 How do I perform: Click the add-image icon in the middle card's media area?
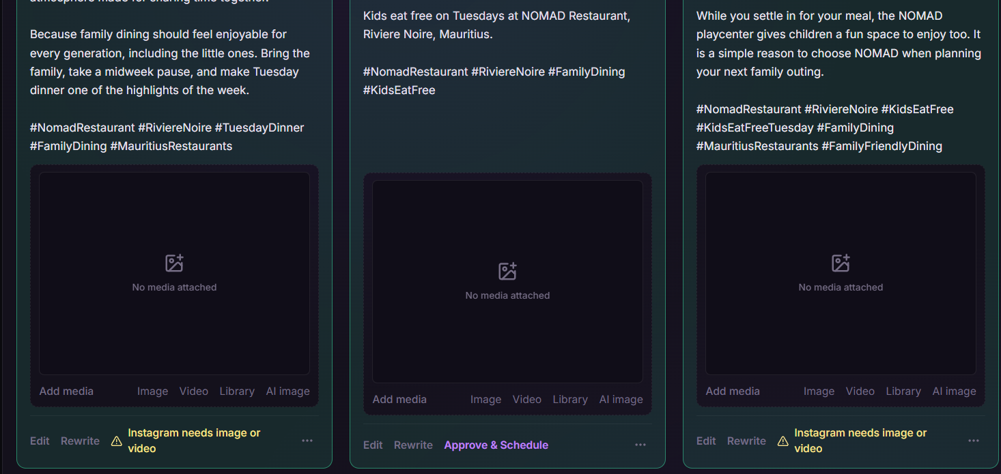click(507, 271)
